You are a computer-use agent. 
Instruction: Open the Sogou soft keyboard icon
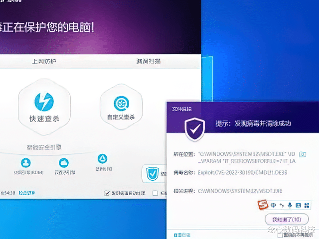pos(298,205)
